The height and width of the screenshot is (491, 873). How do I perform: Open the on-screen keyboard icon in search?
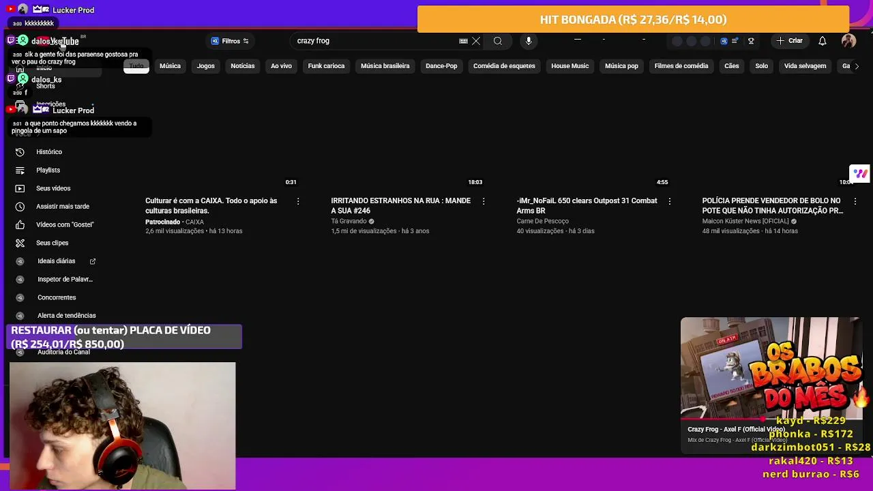click(464, 41)
